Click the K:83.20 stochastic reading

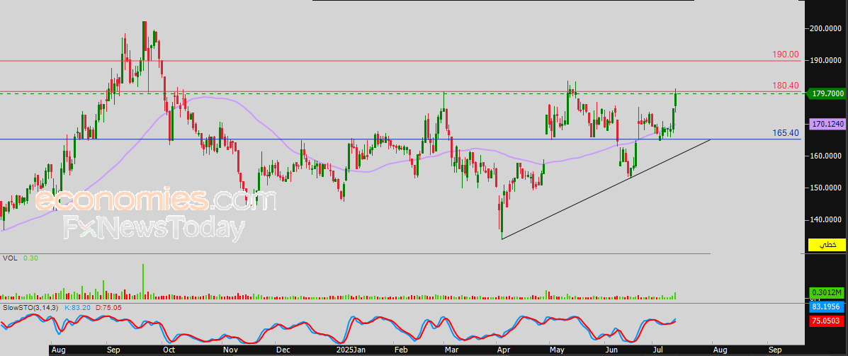coord(79,307)
